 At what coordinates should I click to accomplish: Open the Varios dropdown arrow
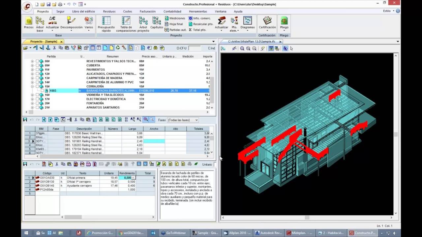tap(89, 31)
